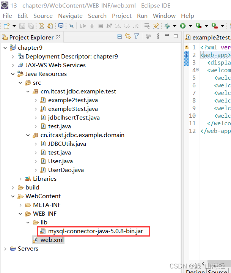
Task: Open the Run menu
Action: point(142,16)
